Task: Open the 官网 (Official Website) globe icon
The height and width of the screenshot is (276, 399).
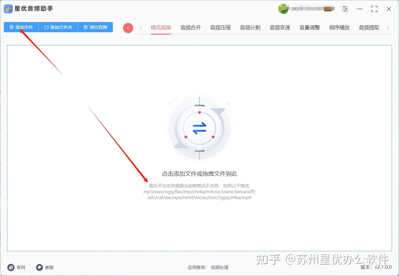Action: (11, 267)
